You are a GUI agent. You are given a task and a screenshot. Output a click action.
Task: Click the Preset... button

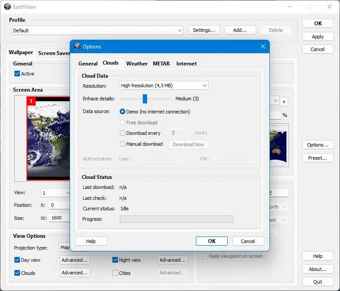[318, 158]
